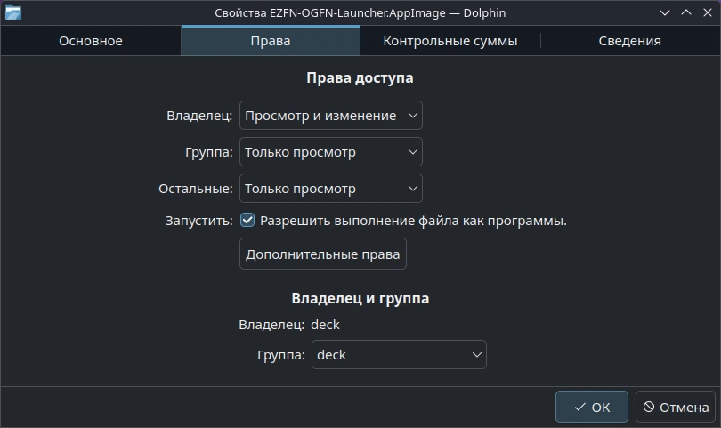Toggle the execute-as-program checkbox
Viewport: 721px width, 428px height.
(x=247, y=220)
